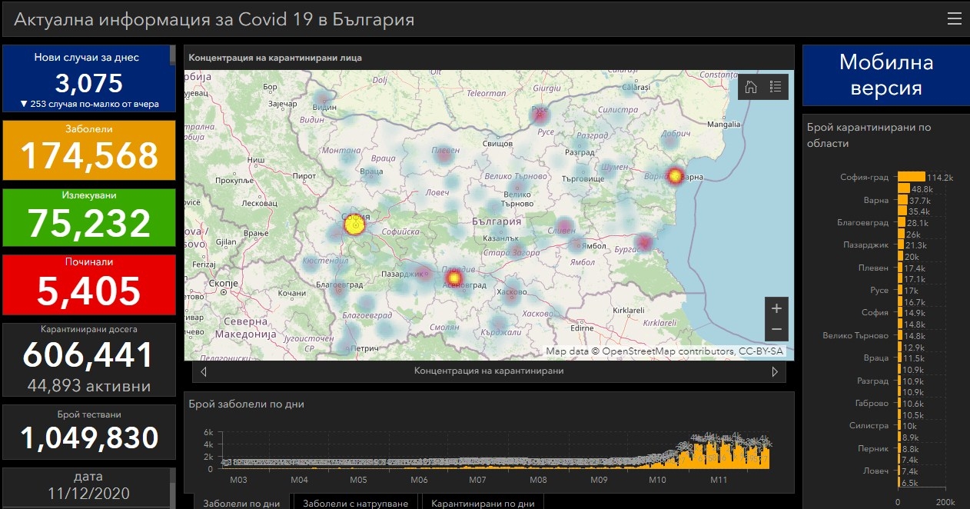Go to next map with right arrow
The height and width of the screenshot is (509, 970).
(775, 371)
